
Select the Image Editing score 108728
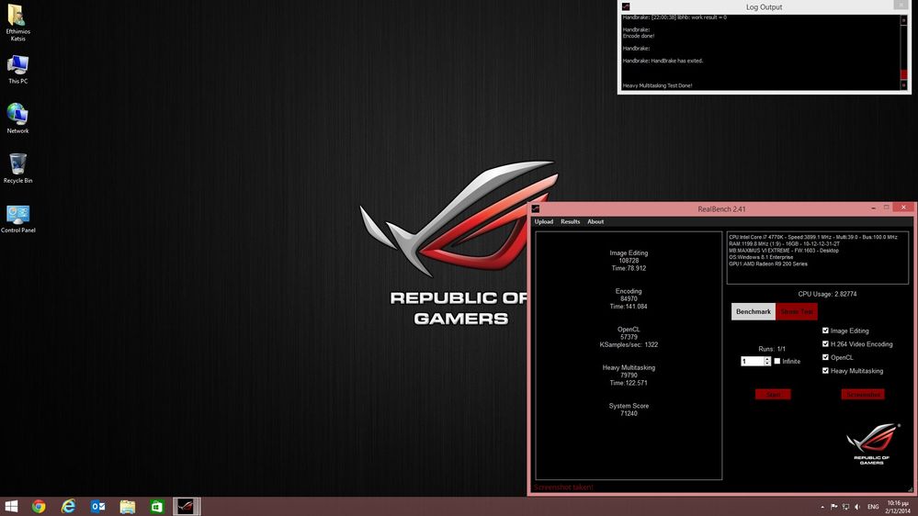[629, 261]
